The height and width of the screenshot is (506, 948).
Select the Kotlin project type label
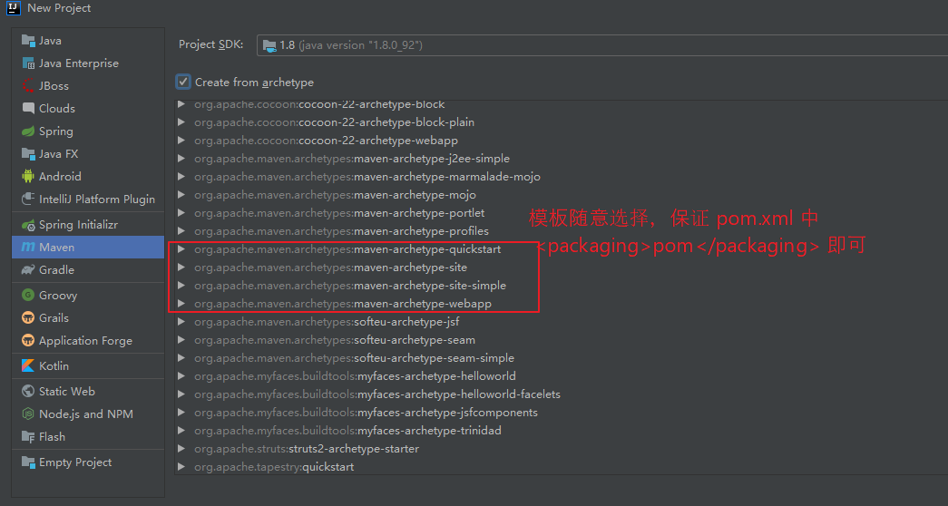54,365
